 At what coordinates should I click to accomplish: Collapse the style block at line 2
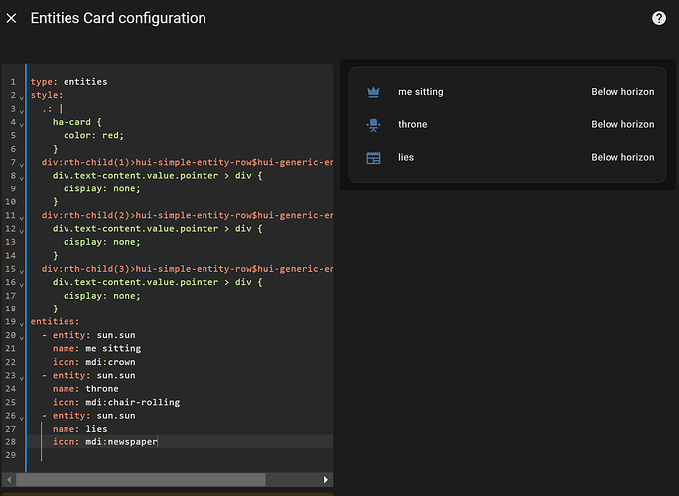click(x=22, y=96)
